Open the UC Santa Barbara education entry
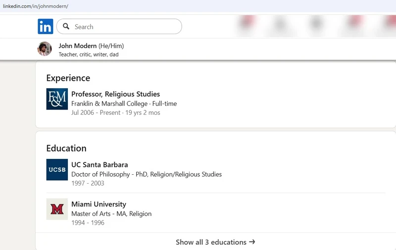 click(99, 165)
